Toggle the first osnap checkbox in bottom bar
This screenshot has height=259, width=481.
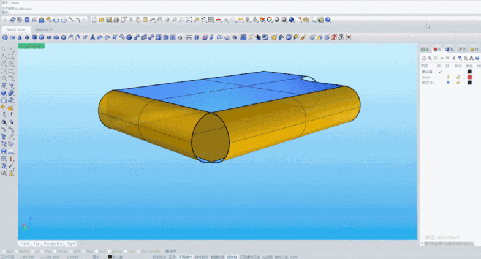point(2,251)
